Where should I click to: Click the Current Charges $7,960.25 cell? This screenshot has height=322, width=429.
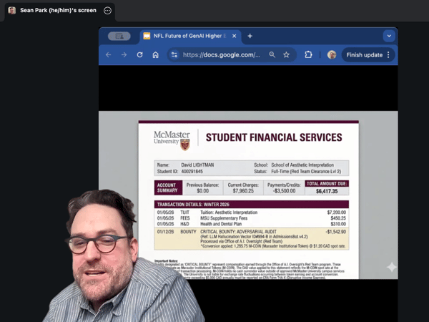243,187
